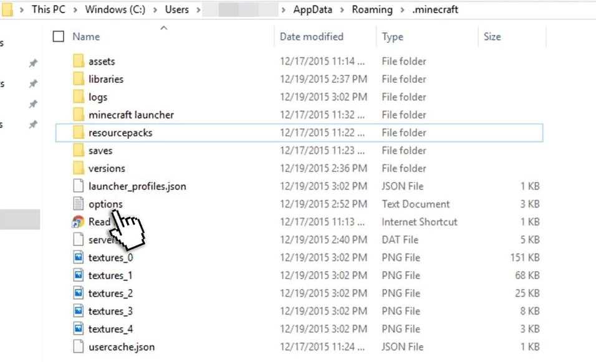Viewport: 596px width, 362px height.
Task: Click the options text document icon
Action: click(78, 204)
